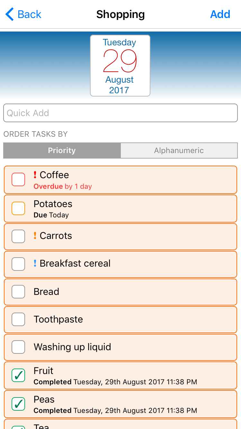Mark Potatoes as completed
Image resolution: width=241 pixels, height=429 pixels.
point(18,208)
